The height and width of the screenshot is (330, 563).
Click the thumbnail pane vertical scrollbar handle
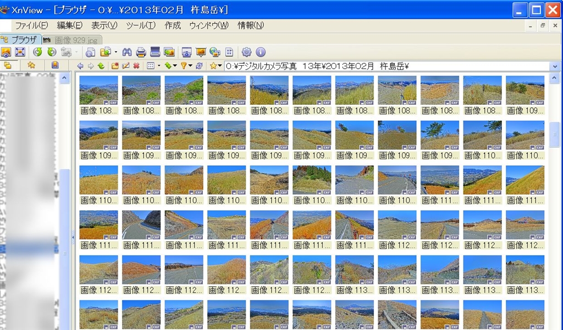tap(554, 135)
